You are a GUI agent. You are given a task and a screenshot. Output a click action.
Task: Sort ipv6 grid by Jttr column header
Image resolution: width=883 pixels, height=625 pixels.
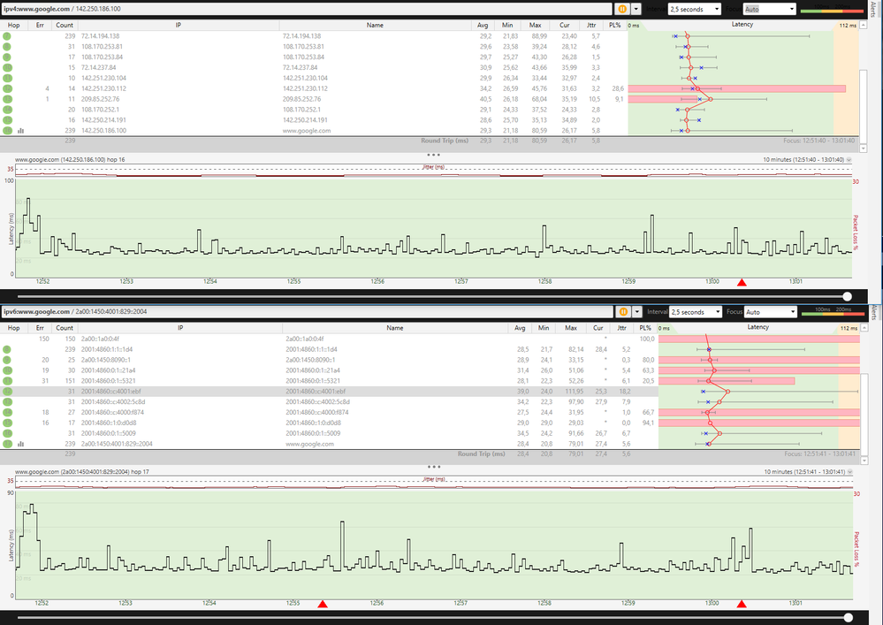(621, 328)
